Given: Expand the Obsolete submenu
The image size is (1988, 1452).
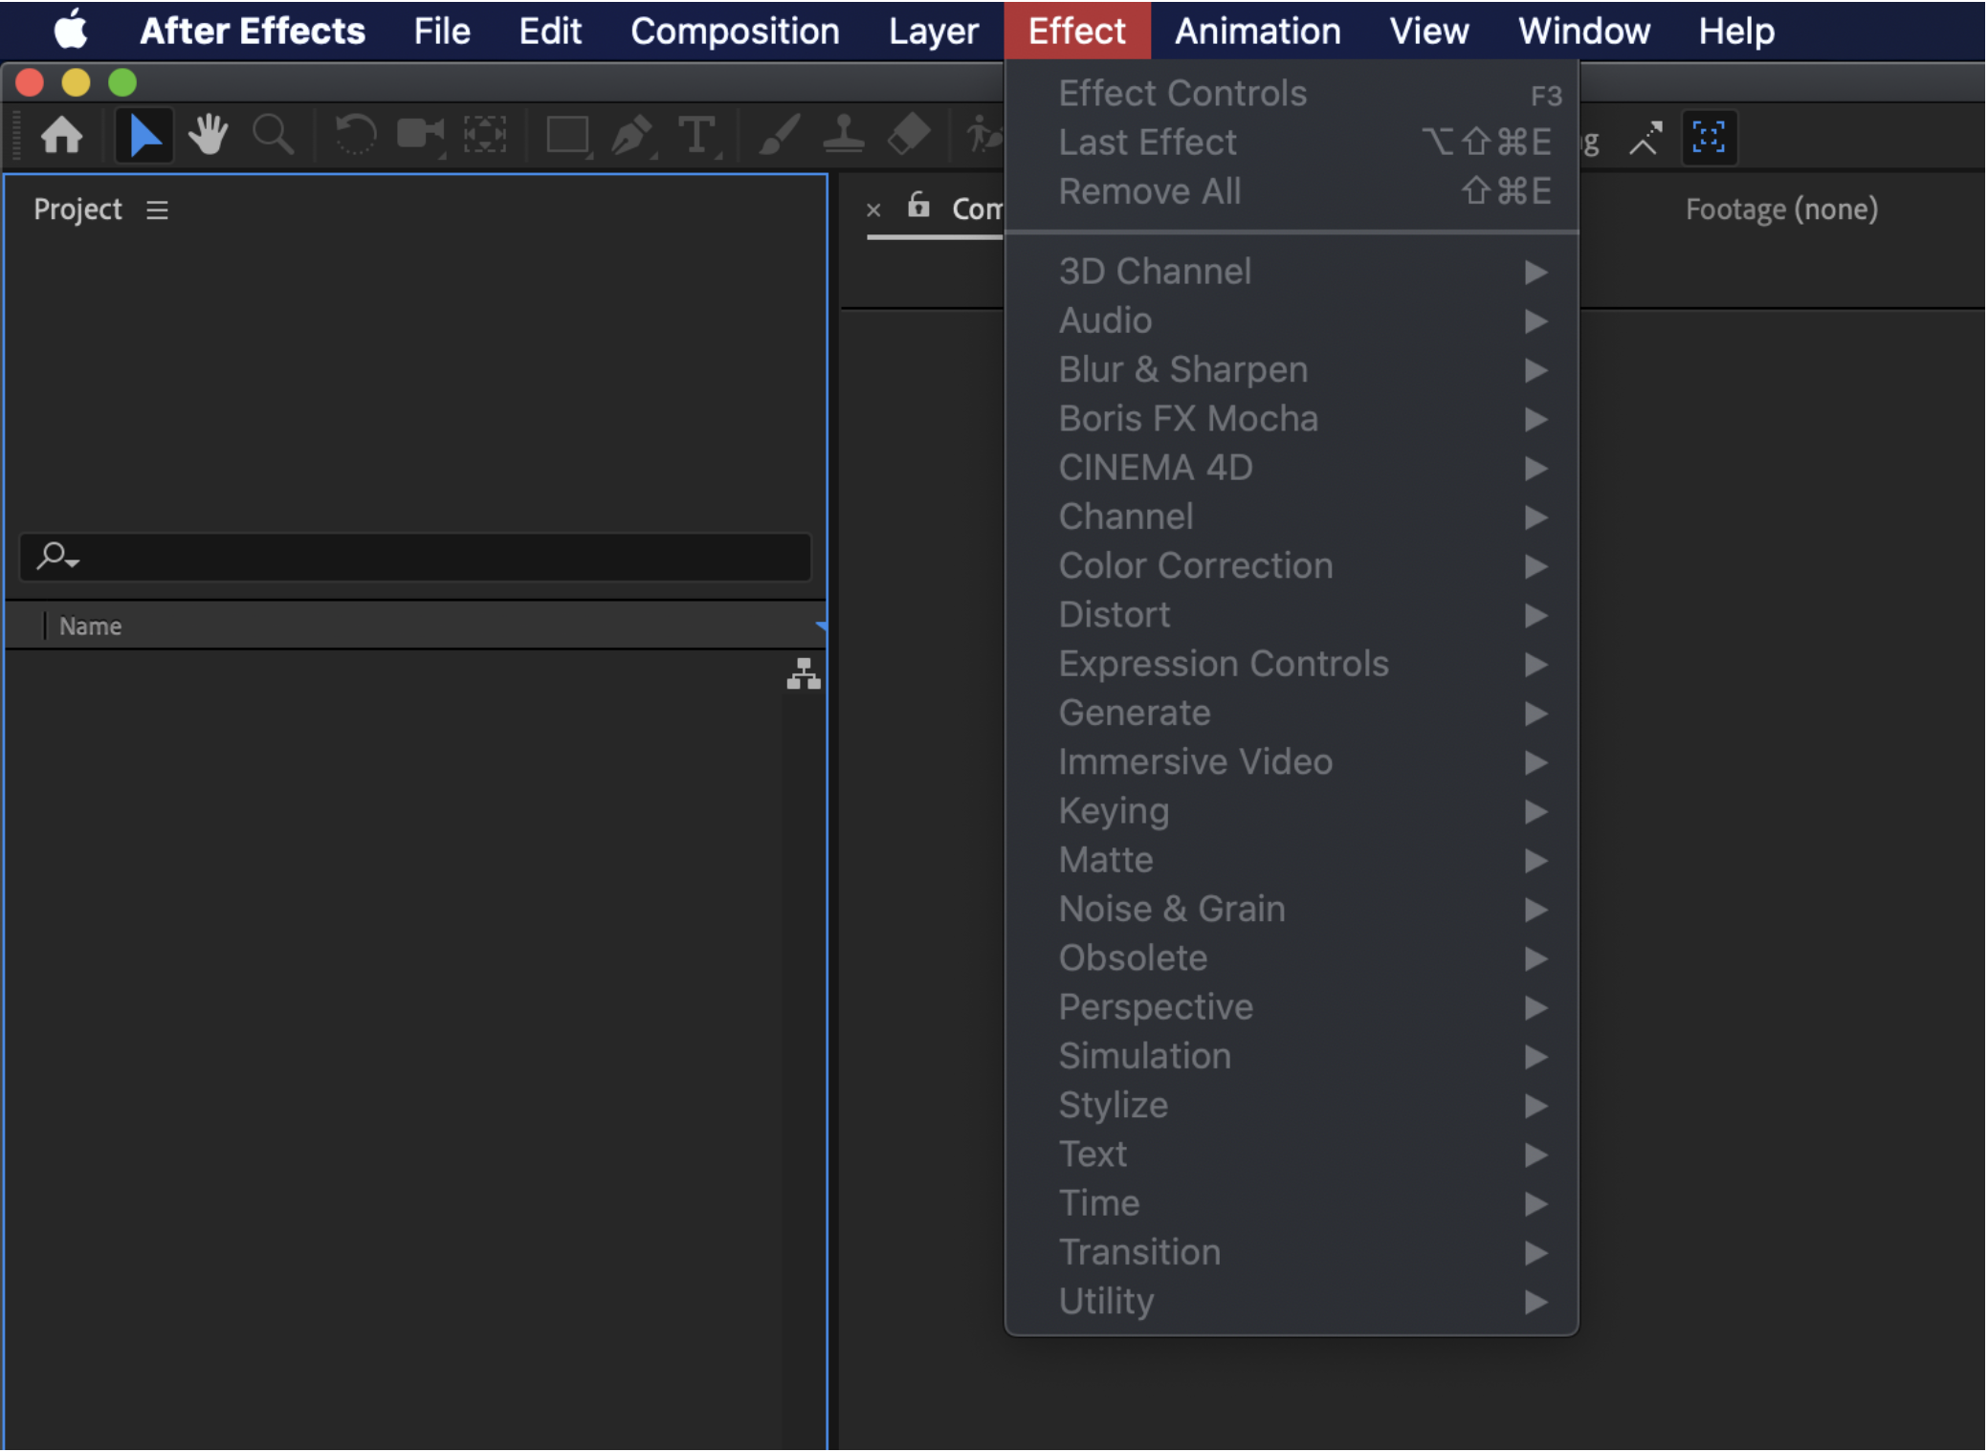Looking at the screenshot, I should click(1292, 957).
